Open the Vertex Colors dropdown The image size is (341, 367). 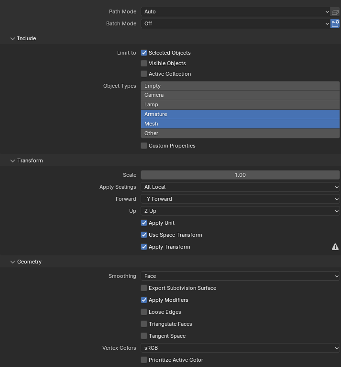240,348
